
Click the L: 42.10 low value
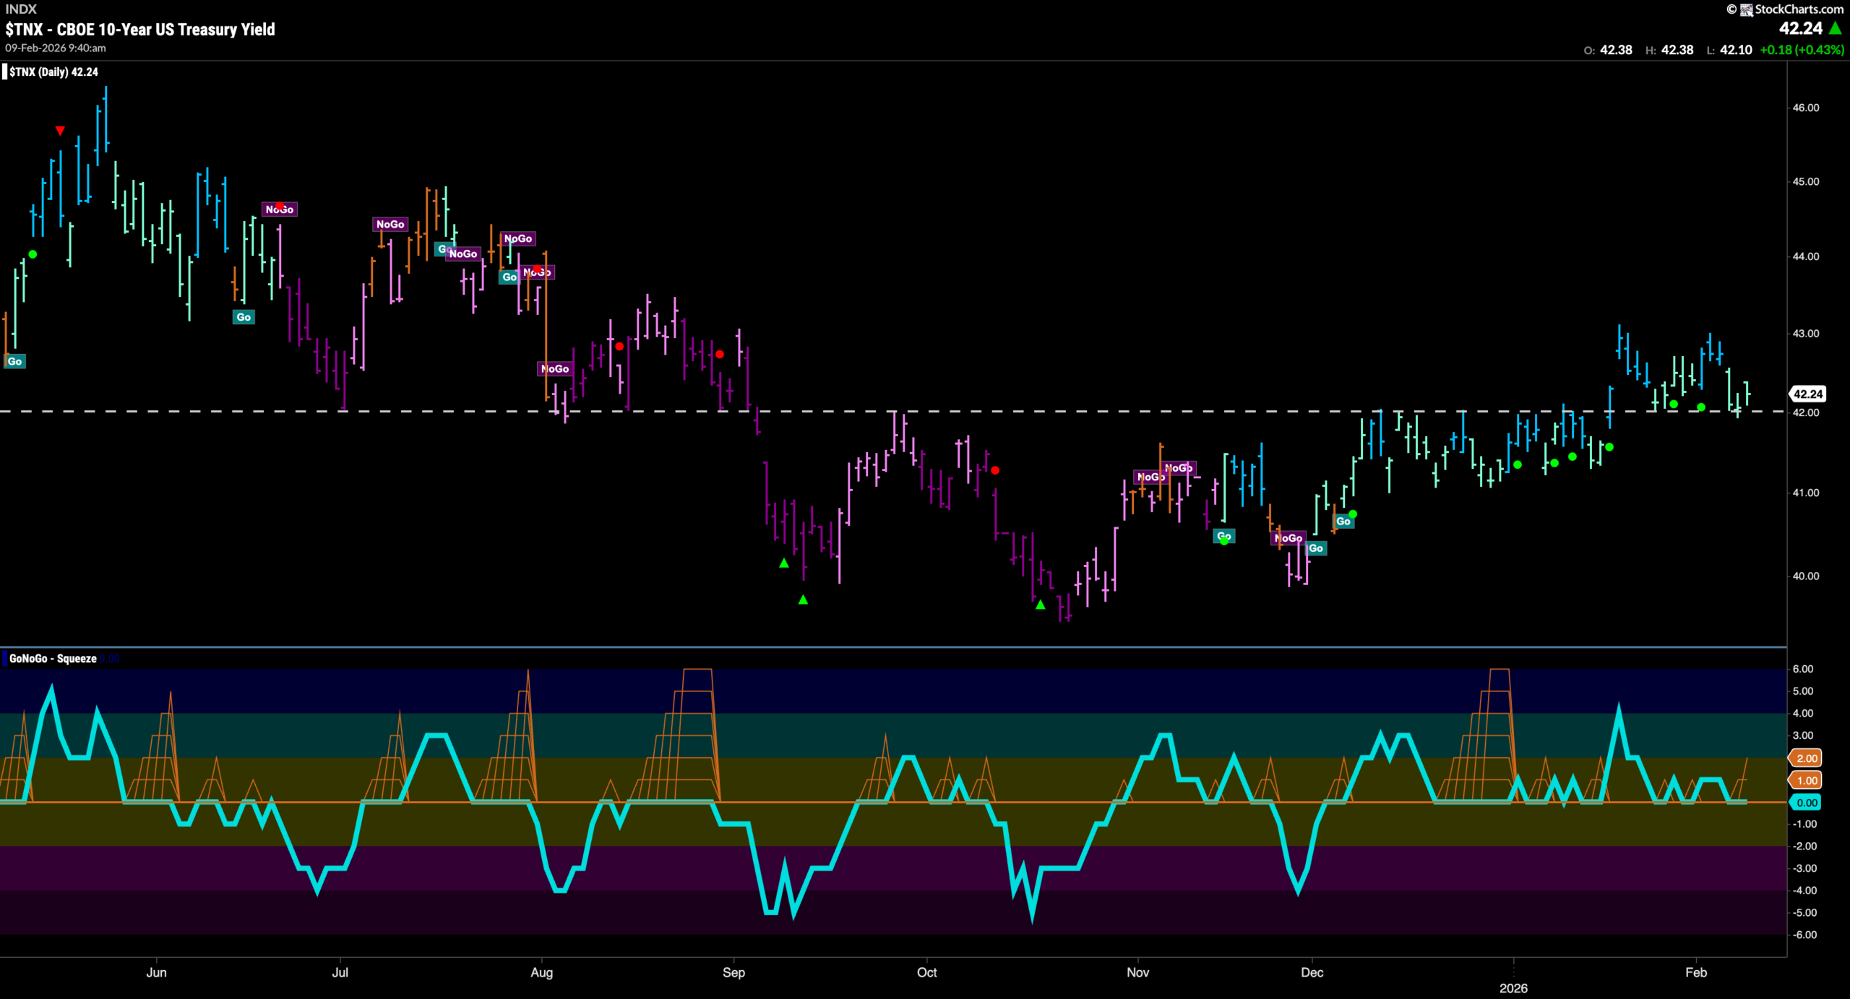[x=1729, y=50]
